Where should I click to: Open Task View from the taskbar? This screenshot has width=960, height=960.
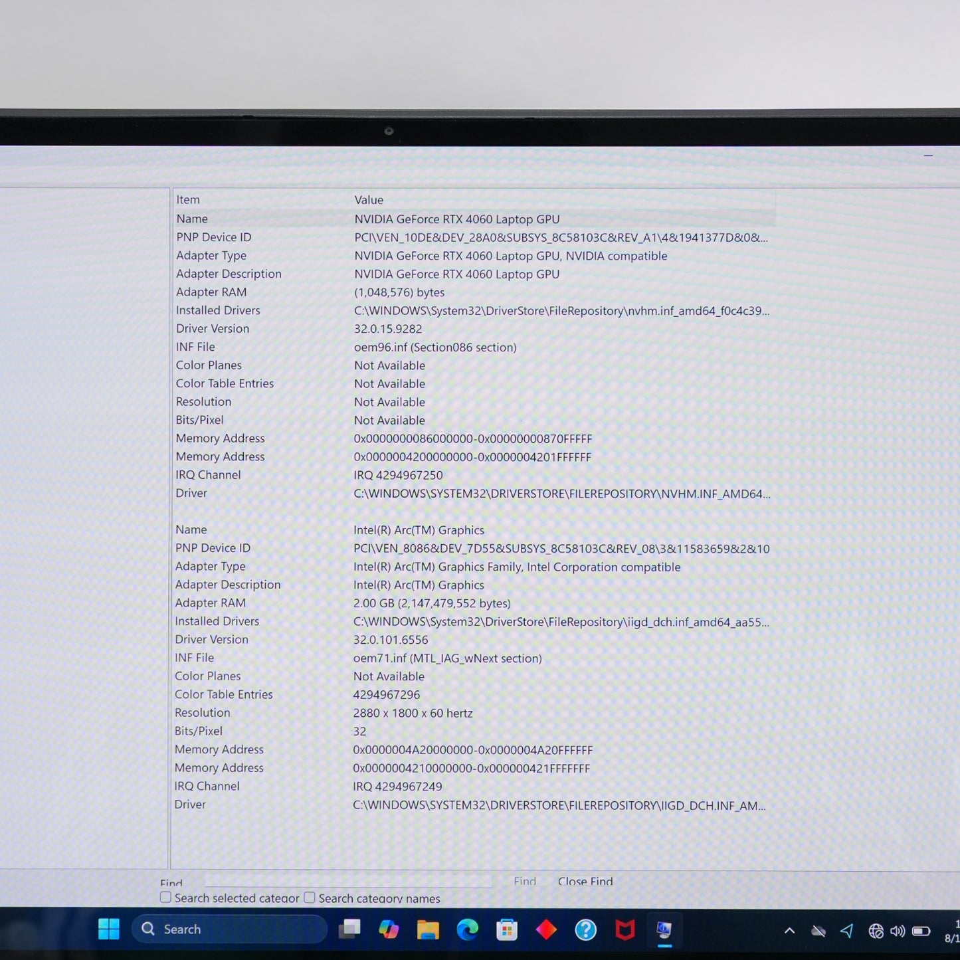[x=349, y=929]
